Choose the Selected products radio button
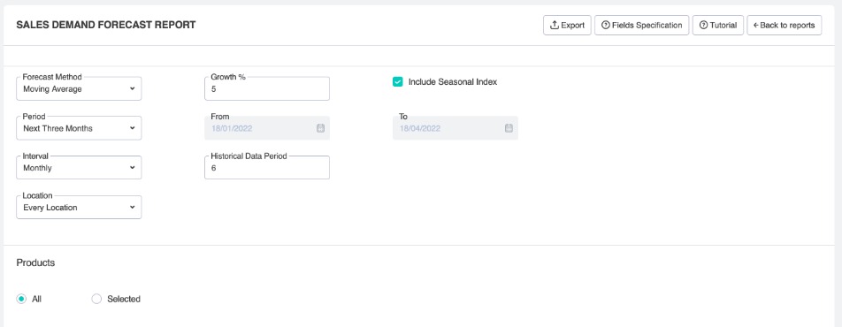This screenshot has height=327, width=842. pyautogui.click(x=96, y=299)
